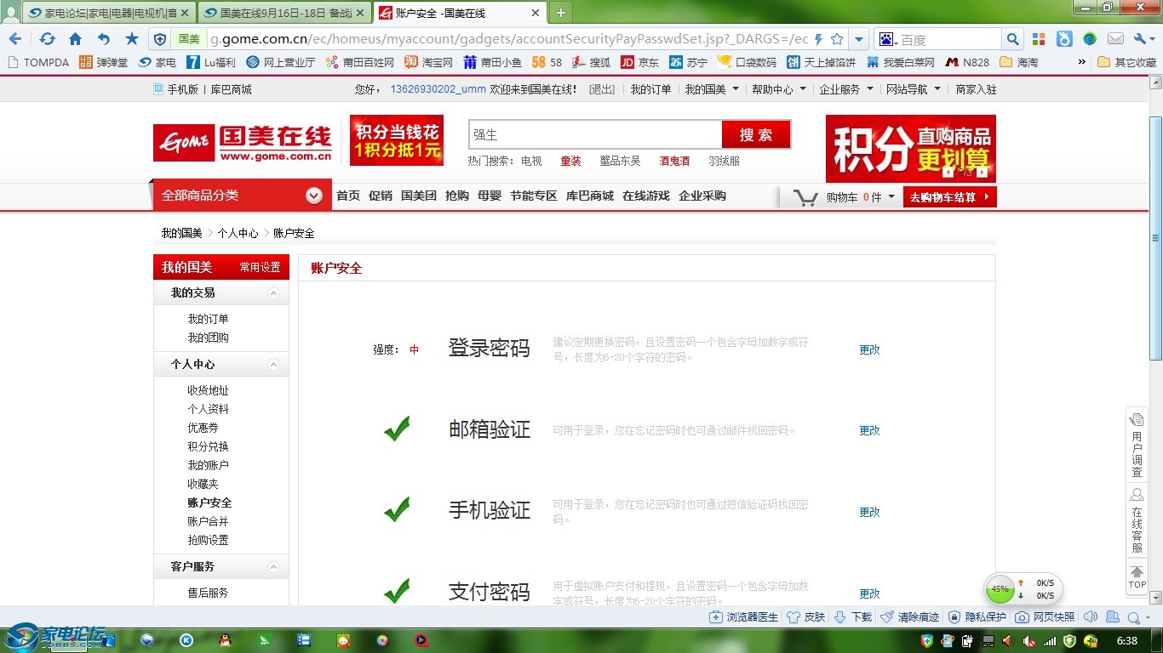Click the browser home icon
Image resolution: width=1163 pixels, height=653 pixels.
[75, 39]
